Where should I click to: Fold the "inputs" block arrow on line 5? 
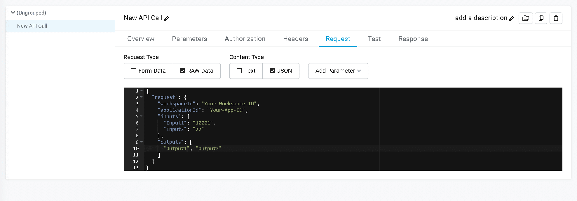pyautogui.click(x=142, y=116)
